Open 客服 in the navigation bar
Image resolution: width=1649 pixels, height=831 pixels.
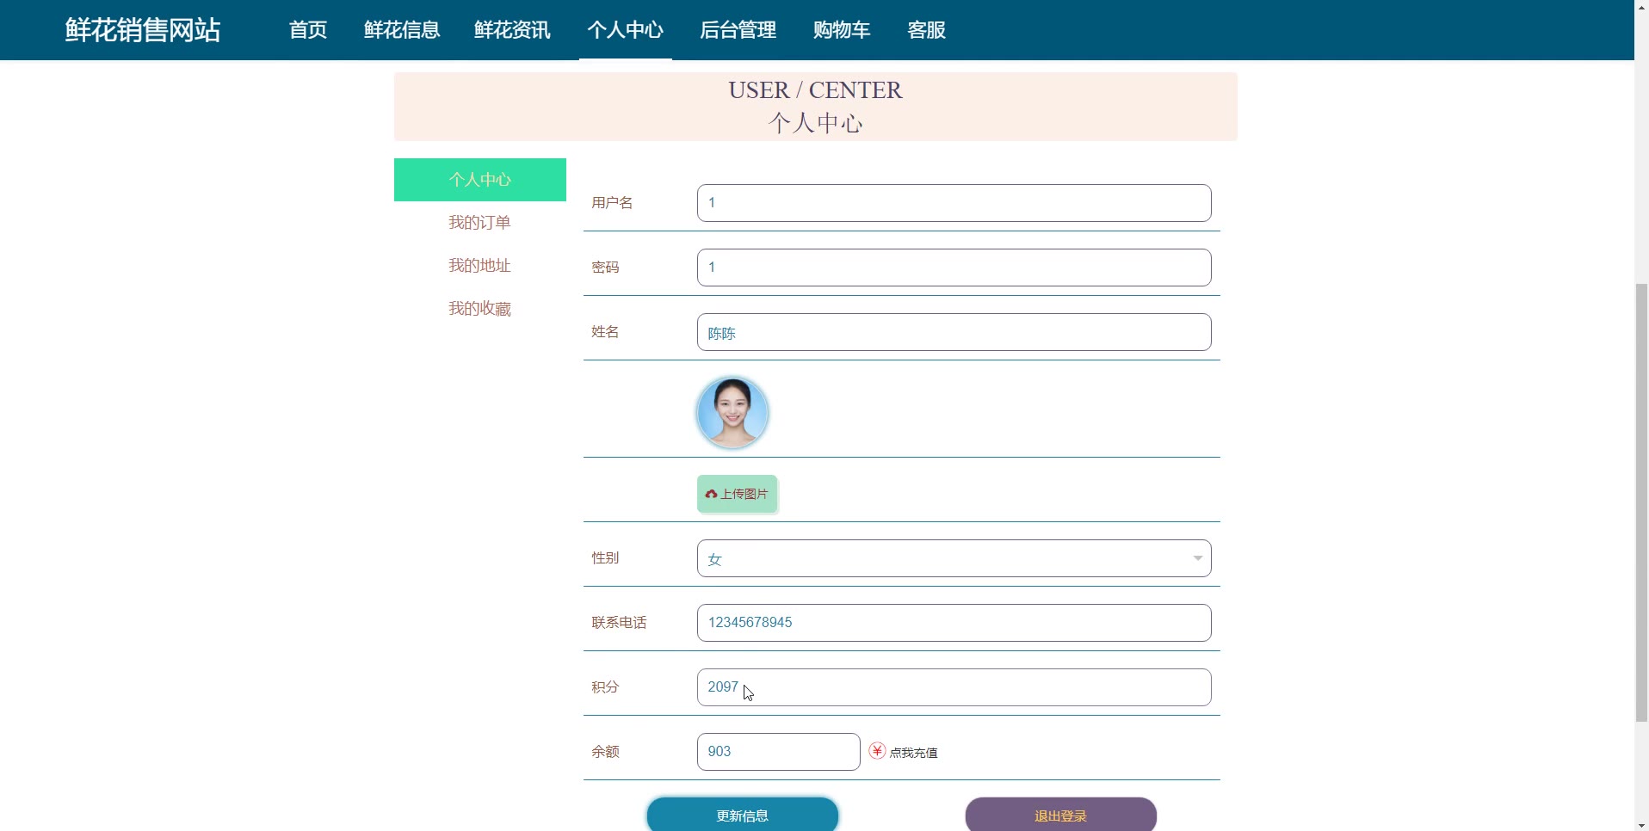(927, 30)
